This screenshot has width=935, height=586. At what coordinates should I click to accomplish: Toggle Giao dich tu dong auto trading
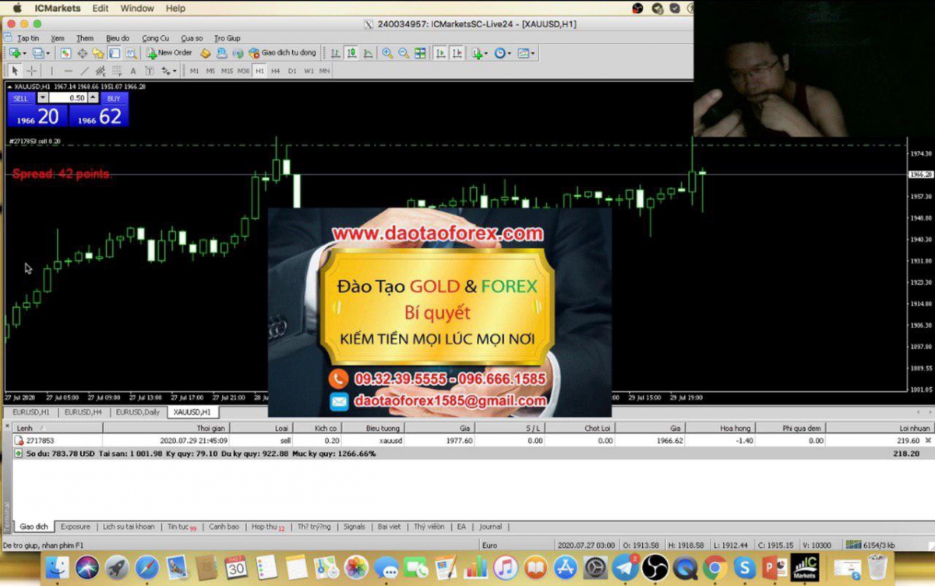pyautogui.click(x=284, y=53)
